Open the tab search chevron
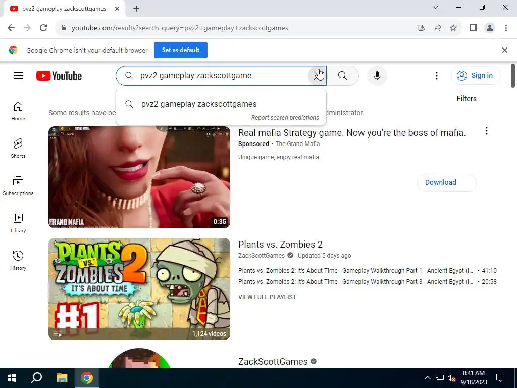Screen dimensions: 517x388 pyautogui.click(x=436, y=7)
